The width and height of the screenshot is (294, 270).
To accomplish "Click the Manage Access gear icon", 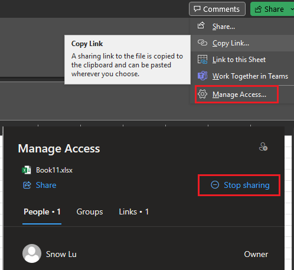I will [202, 94].
